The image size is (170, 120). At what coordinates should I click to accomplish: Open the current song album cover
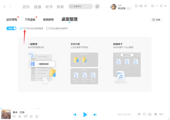point(6,114)
